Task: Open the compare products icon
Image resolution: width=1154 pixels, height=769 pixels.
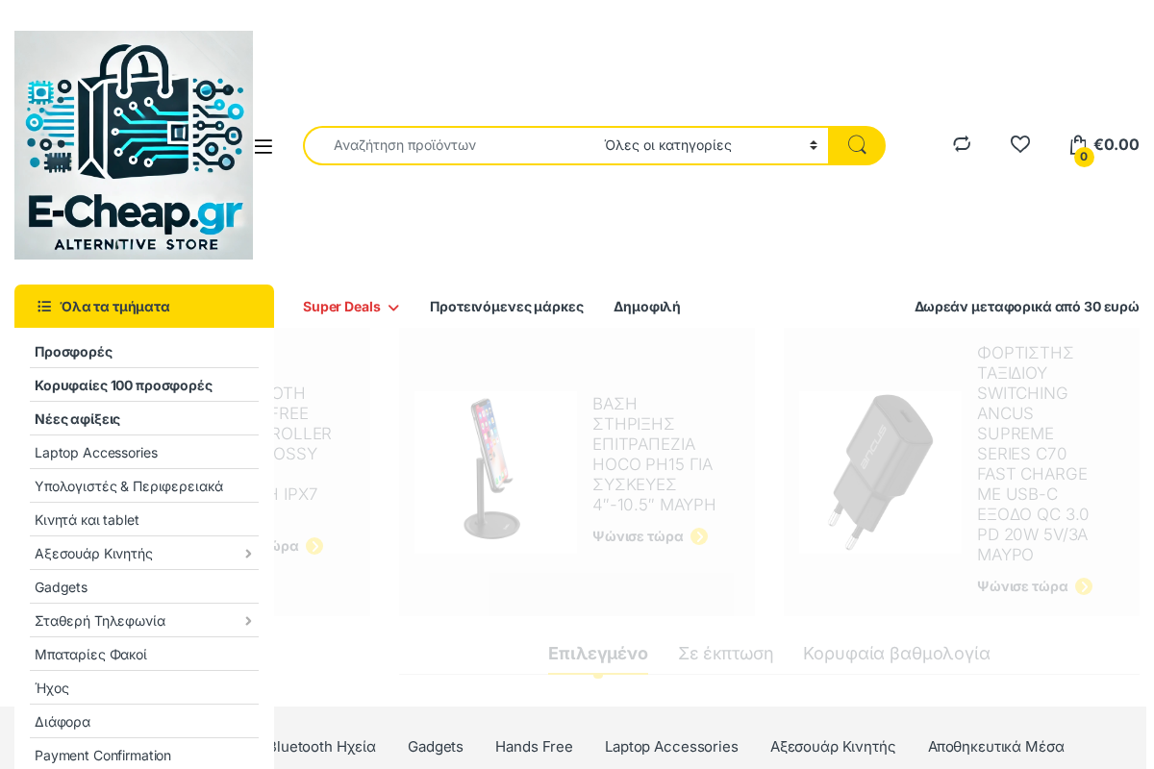Action: [962, 144]
